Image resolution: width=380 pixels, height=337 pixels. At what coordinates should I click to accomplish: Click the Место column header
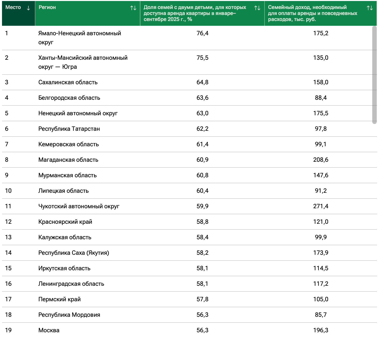13,7
